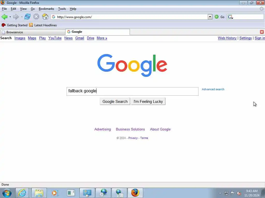Open the Images link
This screenshot has width=265, height=198.
[20, 38]
